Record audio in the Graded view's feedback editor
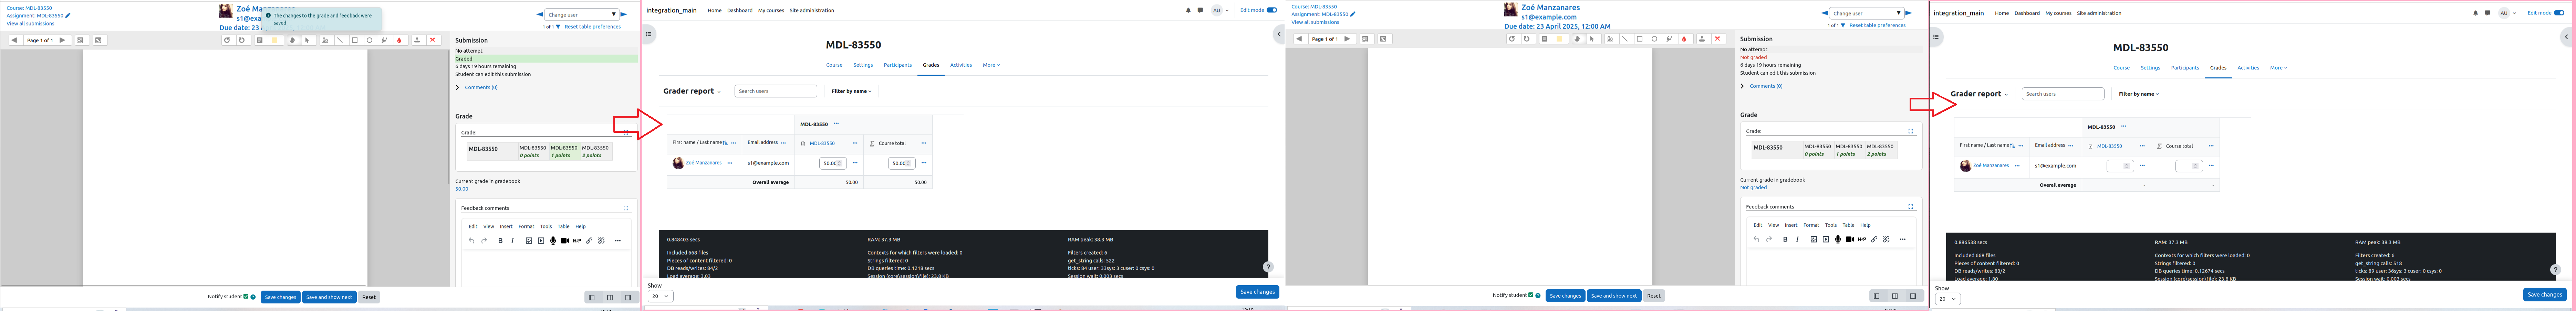Screen dimensions: 2576x311 click(x=553, y=241)
